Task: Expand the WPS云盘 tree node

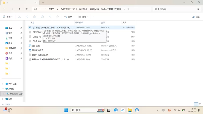Action: pos(3,84)
